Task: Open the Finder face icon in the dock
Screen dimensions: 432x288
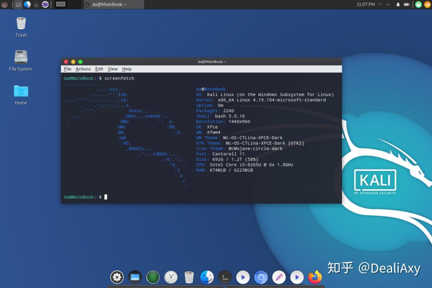Action: pyautogui.click(x=207, y=277)
